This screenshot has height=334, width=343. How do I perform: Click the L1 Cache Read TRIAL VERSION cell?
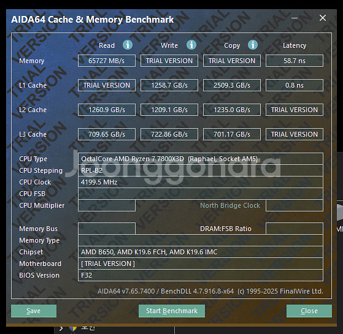pos(107,85)
